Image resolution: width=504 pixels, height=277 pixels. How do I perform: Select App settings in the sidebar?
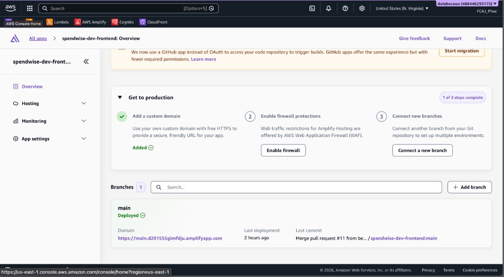click(35, 139)
